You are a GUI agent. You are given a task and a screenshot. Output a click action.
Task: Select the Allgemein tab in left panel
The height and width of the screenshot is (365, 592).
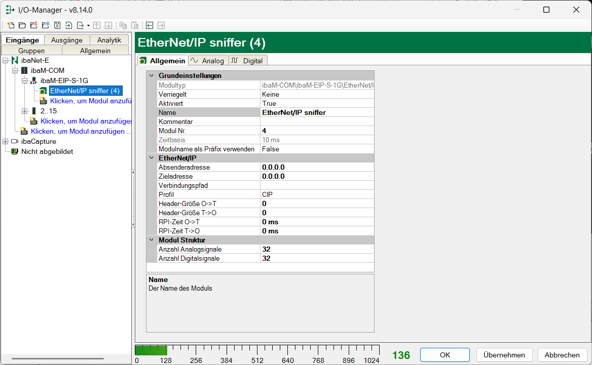(x=95, y=51)
